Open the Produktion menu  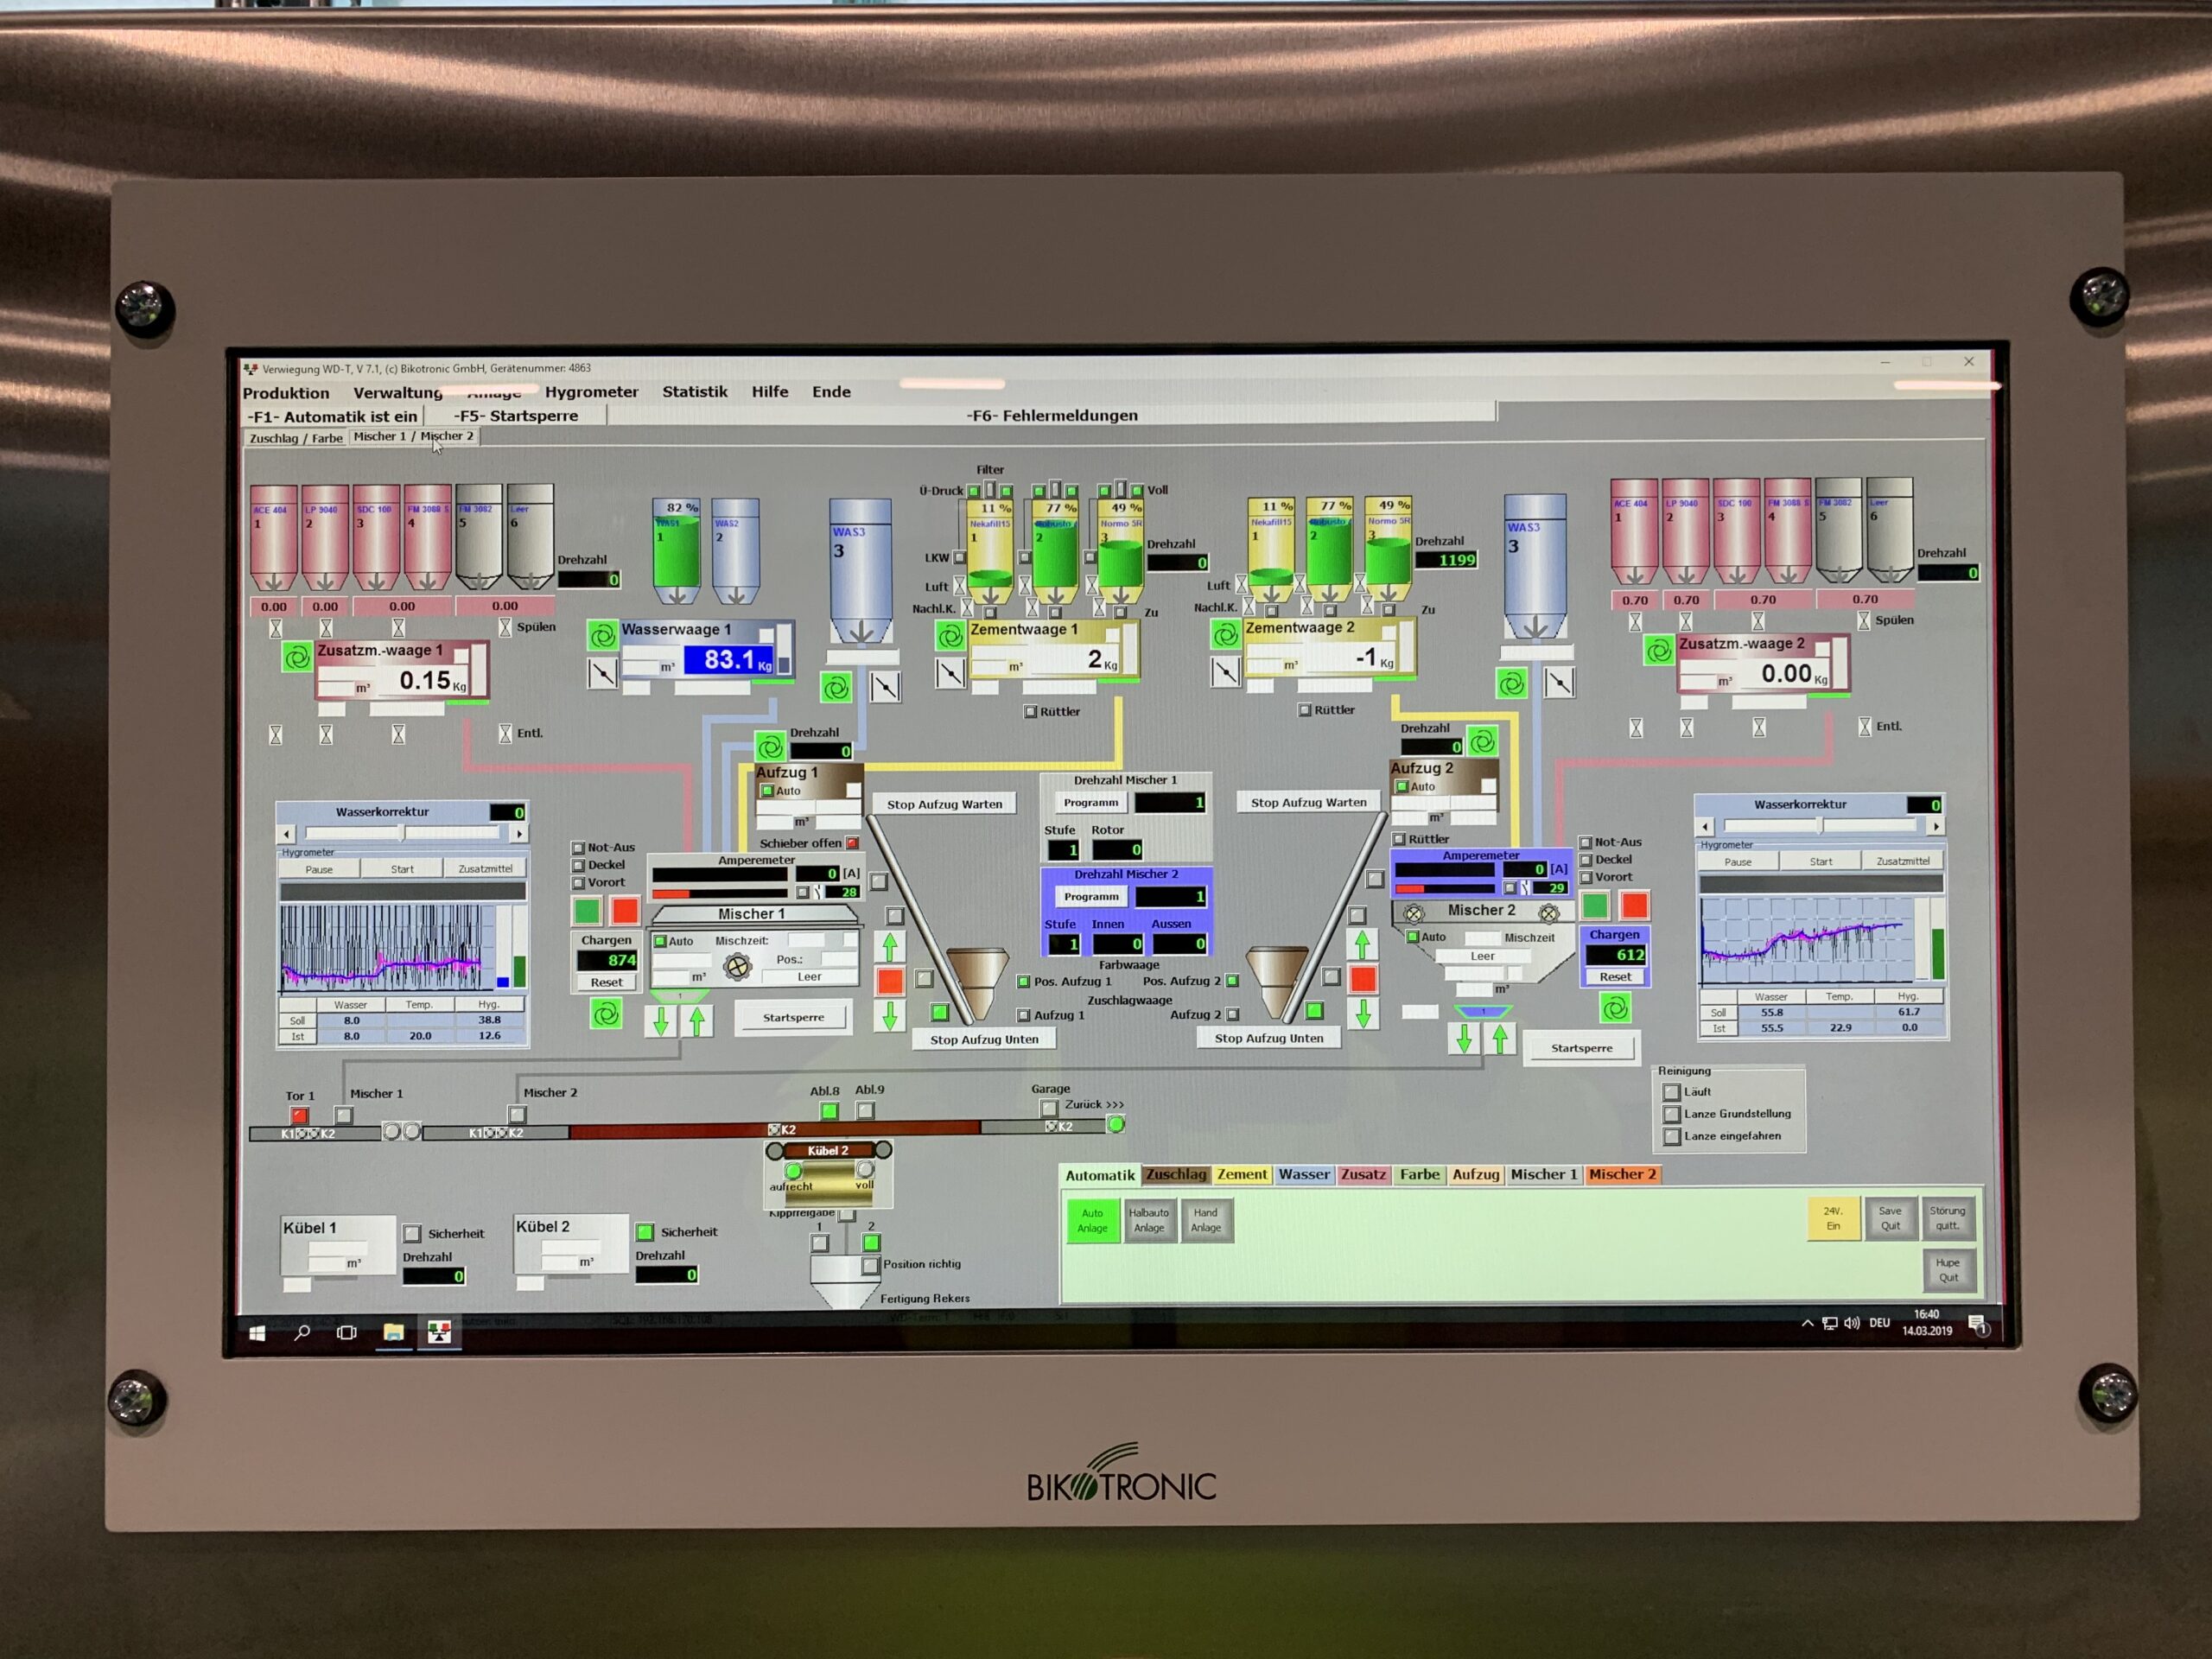pyautogui.click(x=286, y=393)
